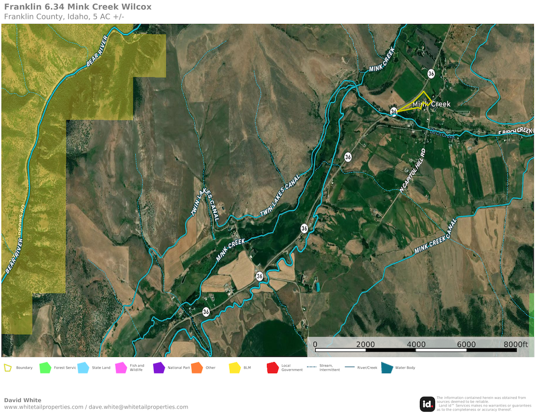Click the green Forest Service legend swatch
Viewport: 536px width, 414px height.
[45, 368]
